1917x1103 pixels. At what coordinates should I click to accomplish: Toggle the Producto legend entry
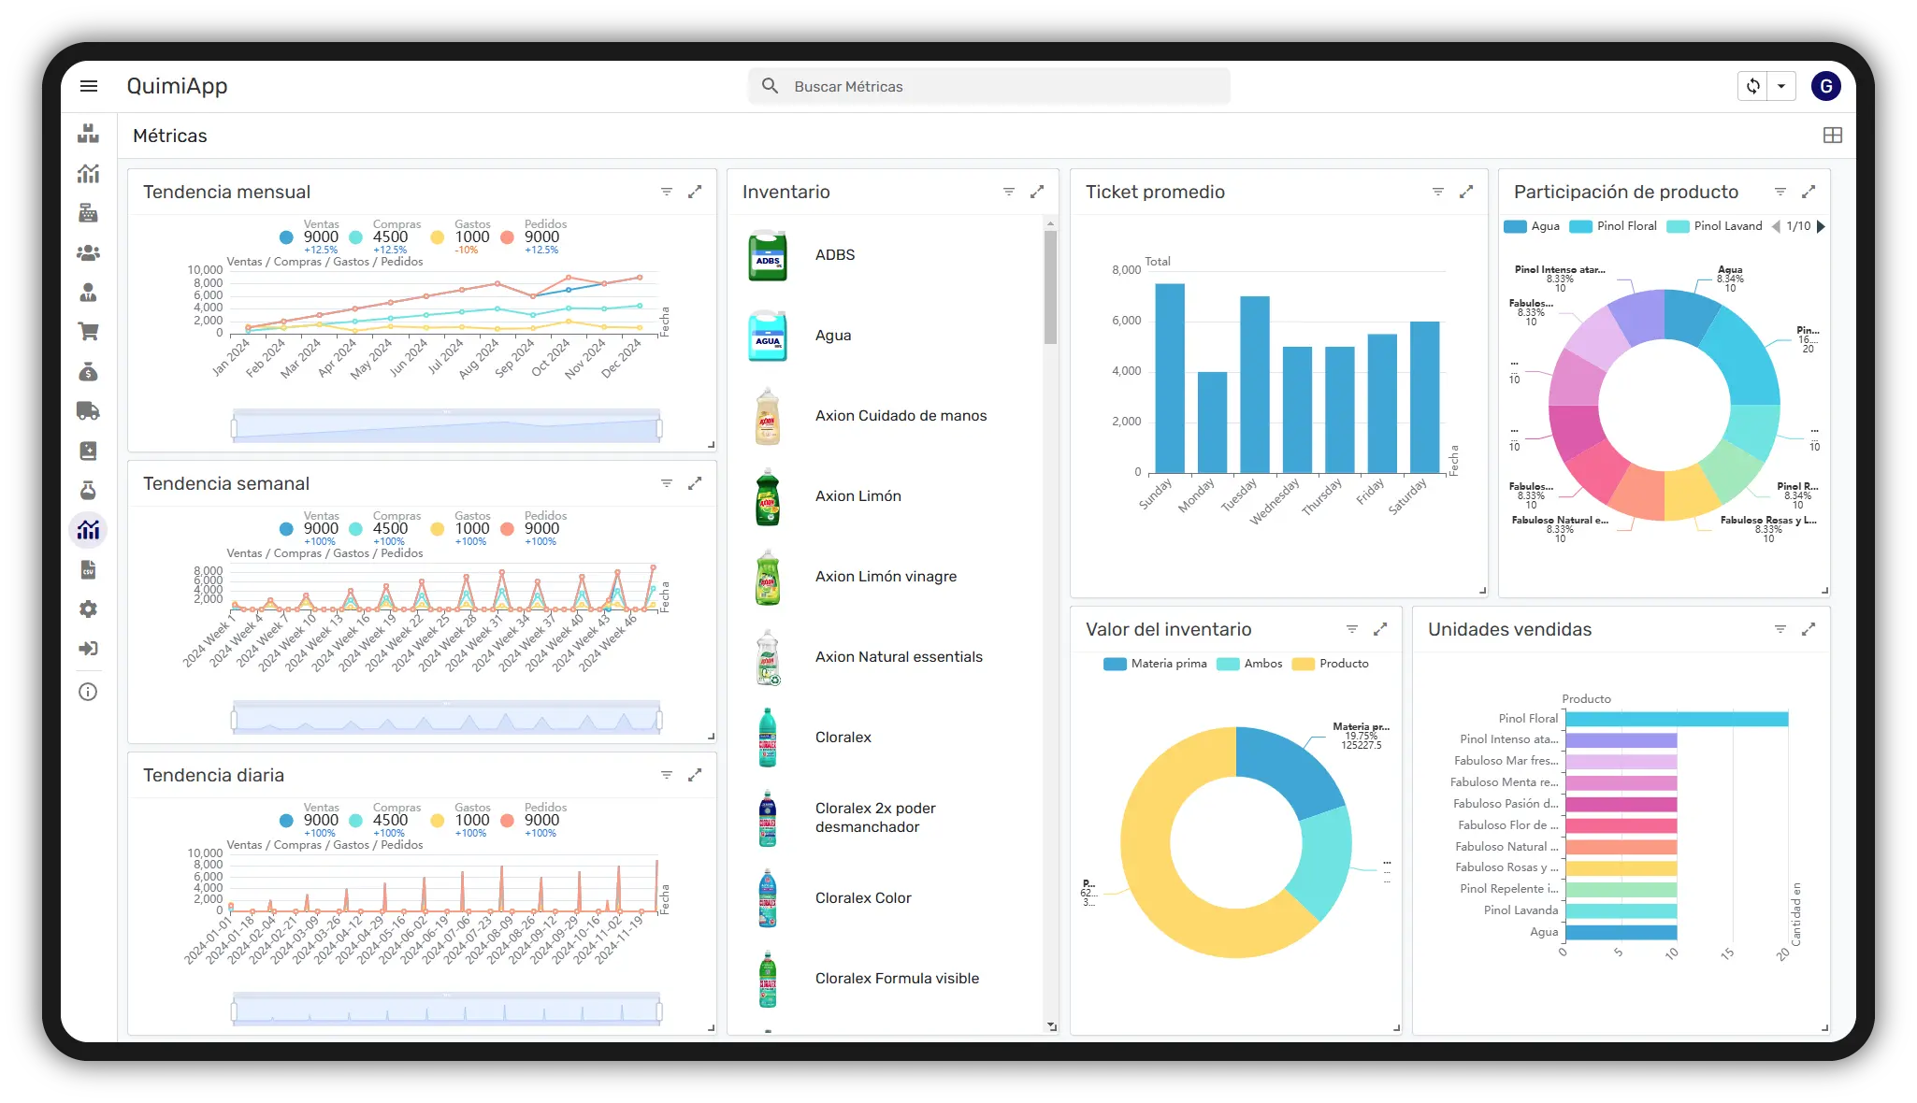(1330, 664)
